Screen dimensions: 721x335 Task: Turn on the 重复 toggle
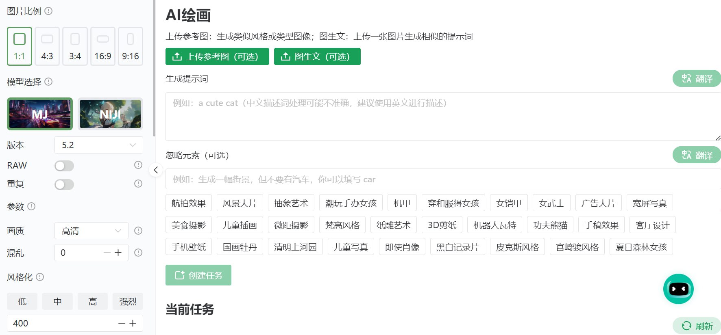[x=64, y=184]
